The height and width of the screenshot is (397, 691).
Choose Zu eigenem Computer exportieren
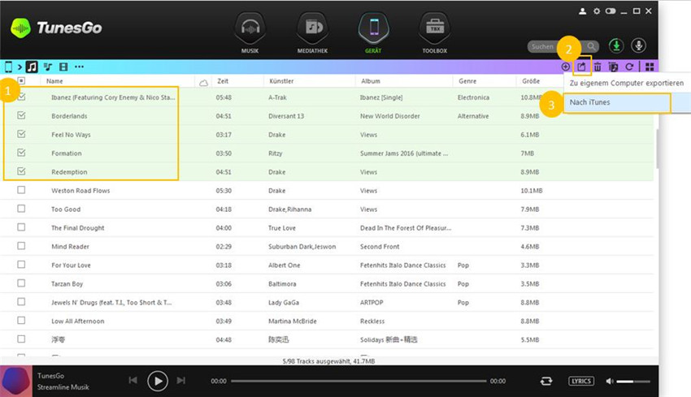627,83
